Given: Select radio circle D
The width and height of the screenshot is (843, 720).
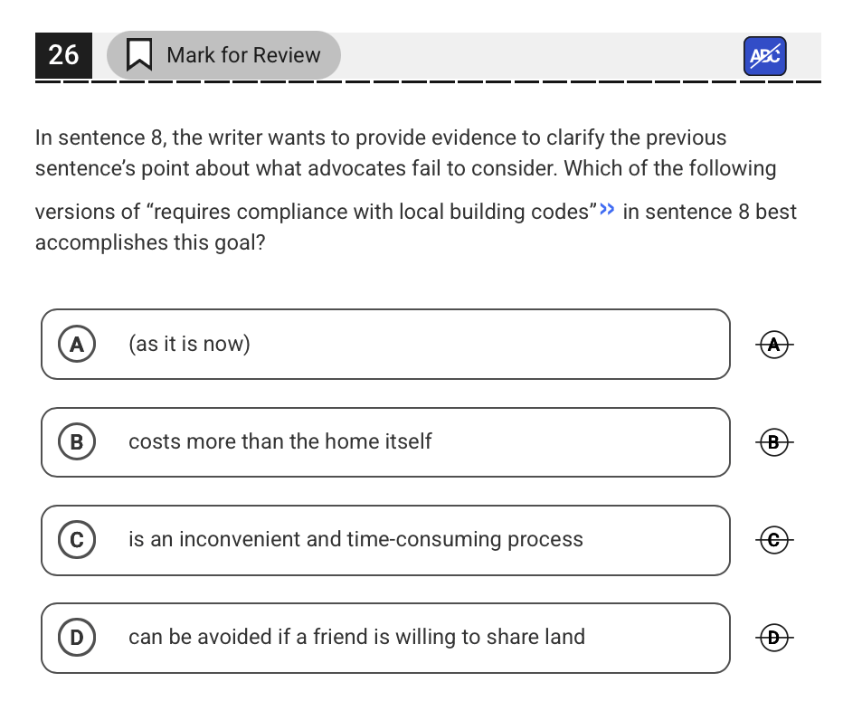Looking at the screenshot, I should 77,638.
